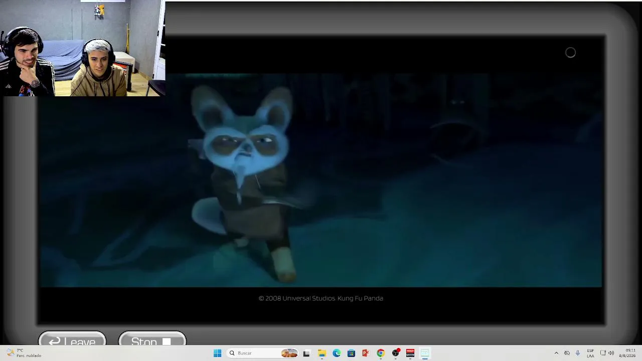Click the webcam overlay with two streamers
Image resolution: width=642 pixels, height=361 pixels.
[82, 48]
